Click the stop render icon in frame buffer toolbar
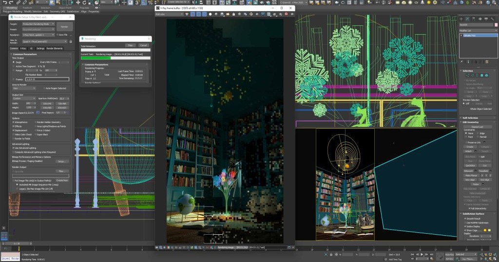The height and width of the screenshot is (262, 499). click(x=286, y=14)
